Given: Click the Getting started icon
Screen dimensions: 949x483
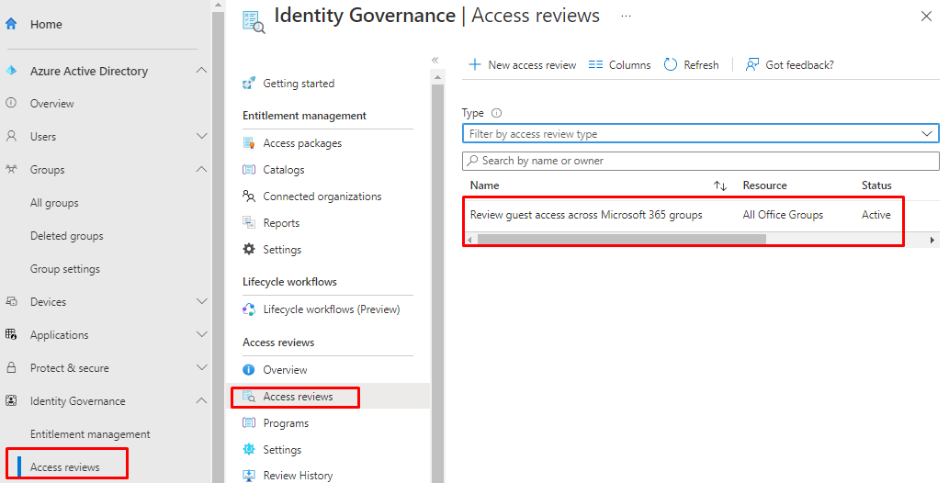Looking at the screenshot, I should coord(248,84).
